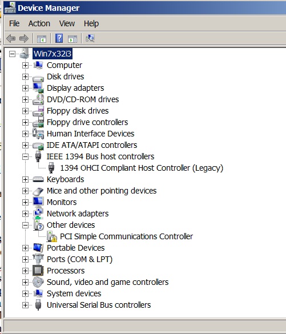Click the Floppy drive controllers icon
Image resolution: width=286 pixels, height=334 pixels.
[x=38, y=122]
